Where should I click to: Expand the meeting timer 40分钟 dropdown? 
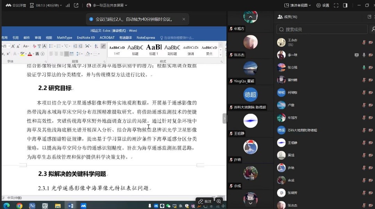coord(46,5)
